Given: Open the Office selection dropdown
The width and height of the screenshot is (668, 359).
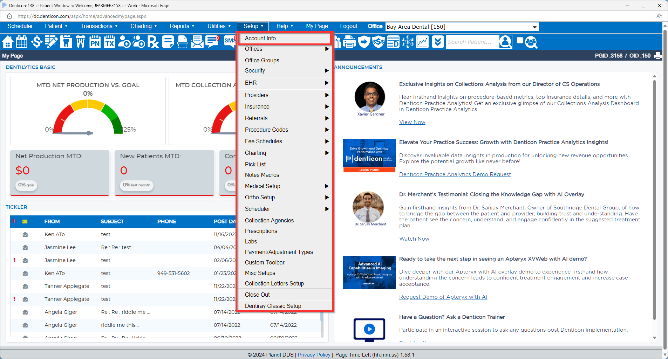Looking at the screenshot, I should (x=462, y=27).
